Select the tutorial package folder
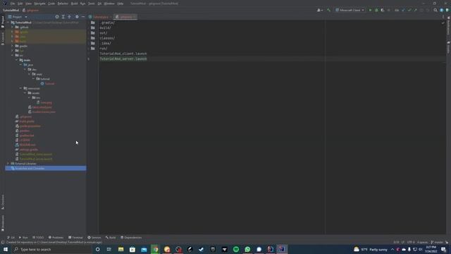 (43, 79)
